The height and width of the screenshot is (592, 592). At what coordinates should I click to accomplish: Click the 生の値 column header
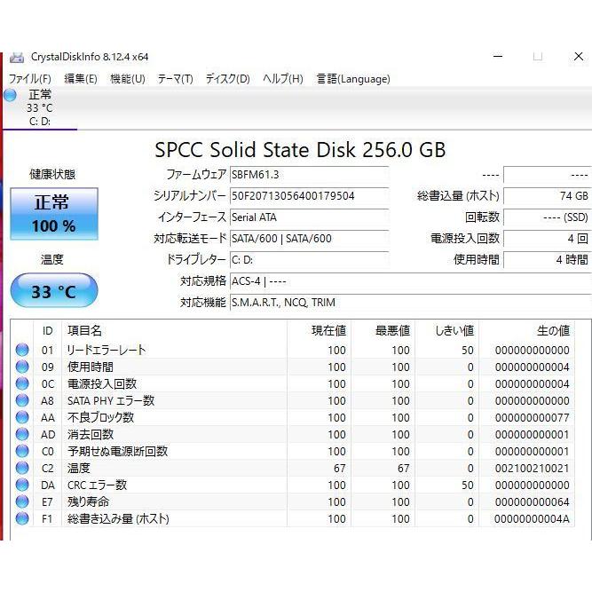click(553, 331)
